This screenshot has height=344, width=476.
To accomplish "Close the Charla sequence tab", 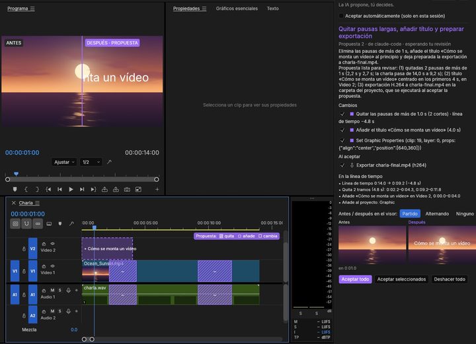I will tap(13, 202).
